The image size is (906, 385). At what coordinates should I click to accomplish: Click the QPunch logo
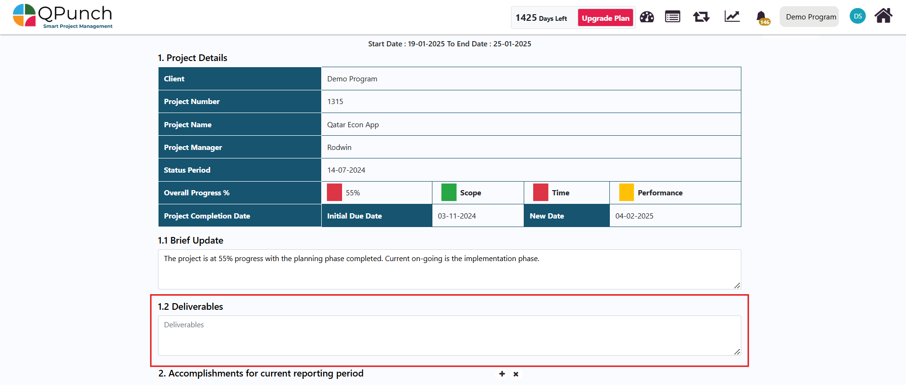tap(62, 16)
